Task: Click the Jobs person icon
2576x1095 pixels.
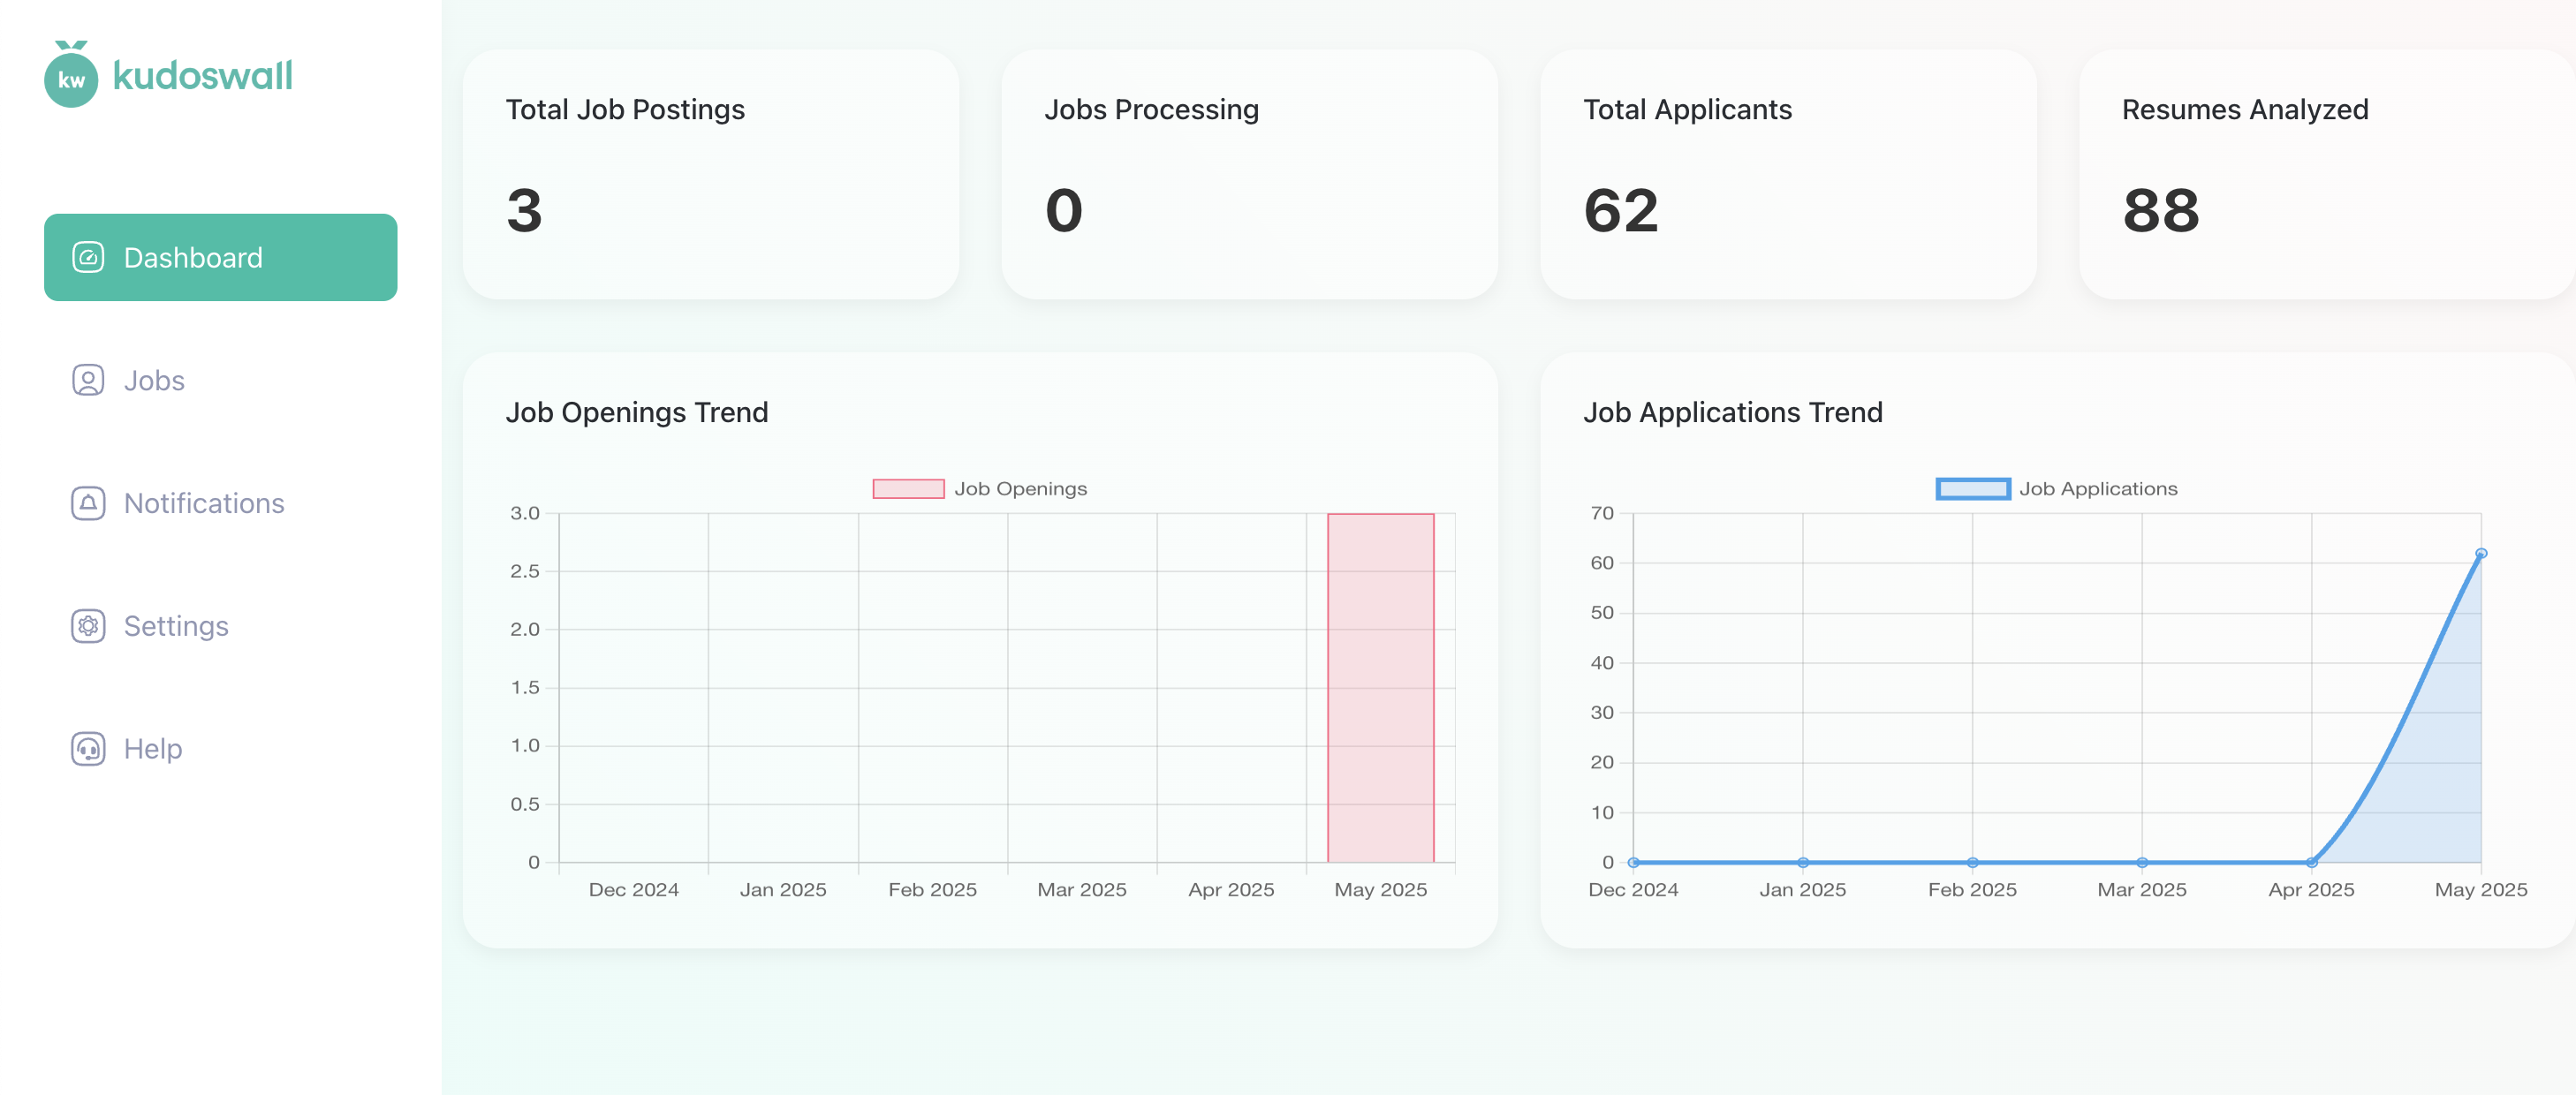Action: [88, 380]
